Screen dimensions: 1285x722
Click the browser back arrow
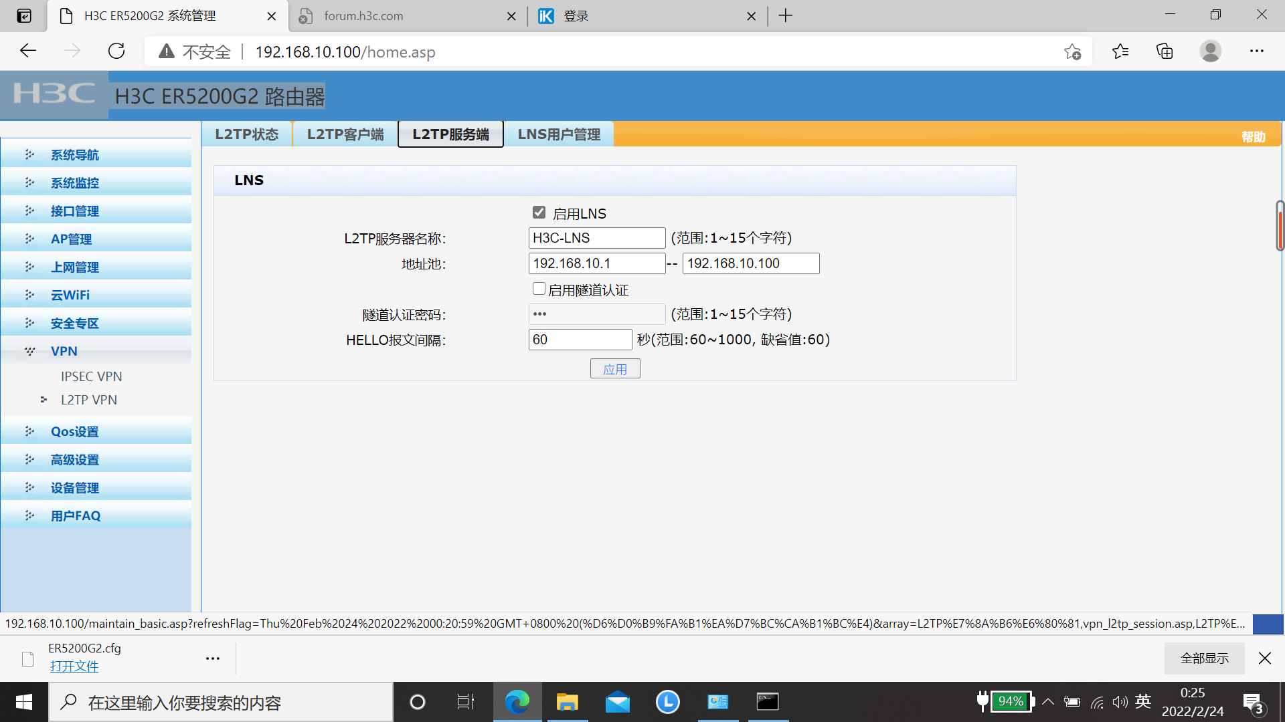[28, 51]
